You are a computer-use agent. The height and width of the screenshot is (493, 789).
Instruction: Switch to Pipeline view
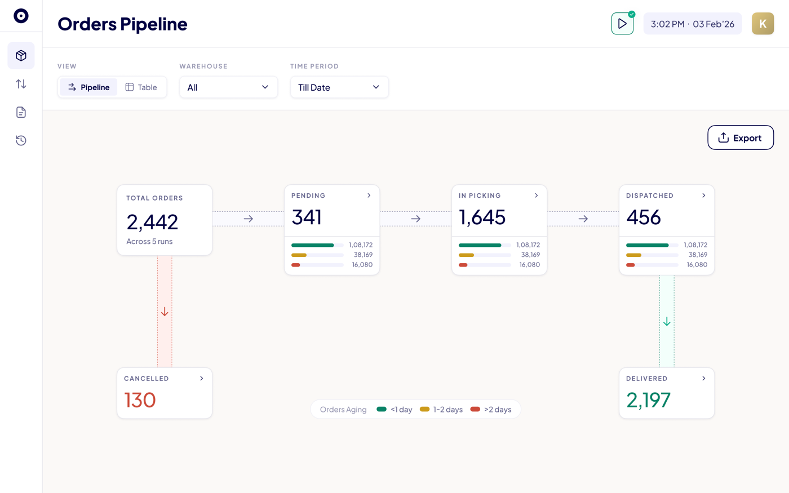coord(88,87)
